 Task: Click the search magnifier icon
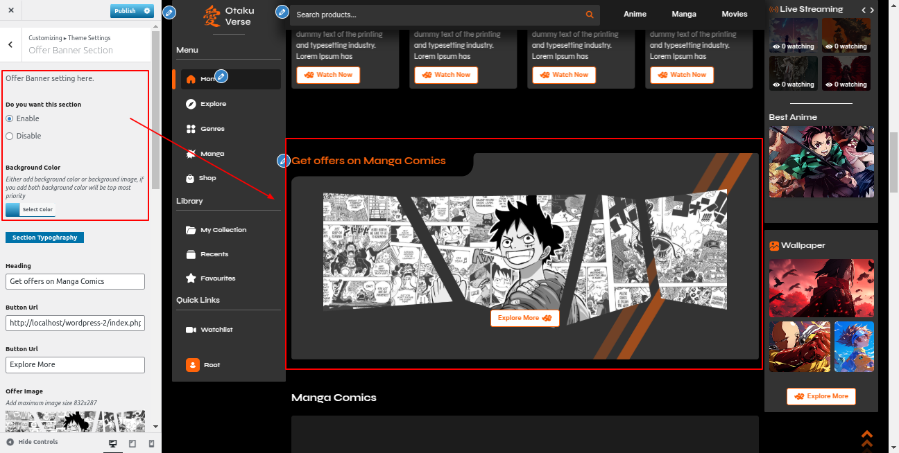pyautogui.click(x=590, y=15)
